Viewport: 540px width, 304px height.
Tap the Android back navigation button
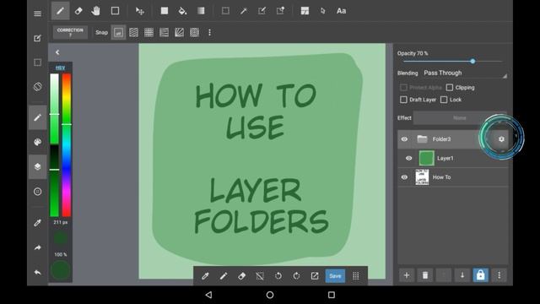(x=208, y=295)
